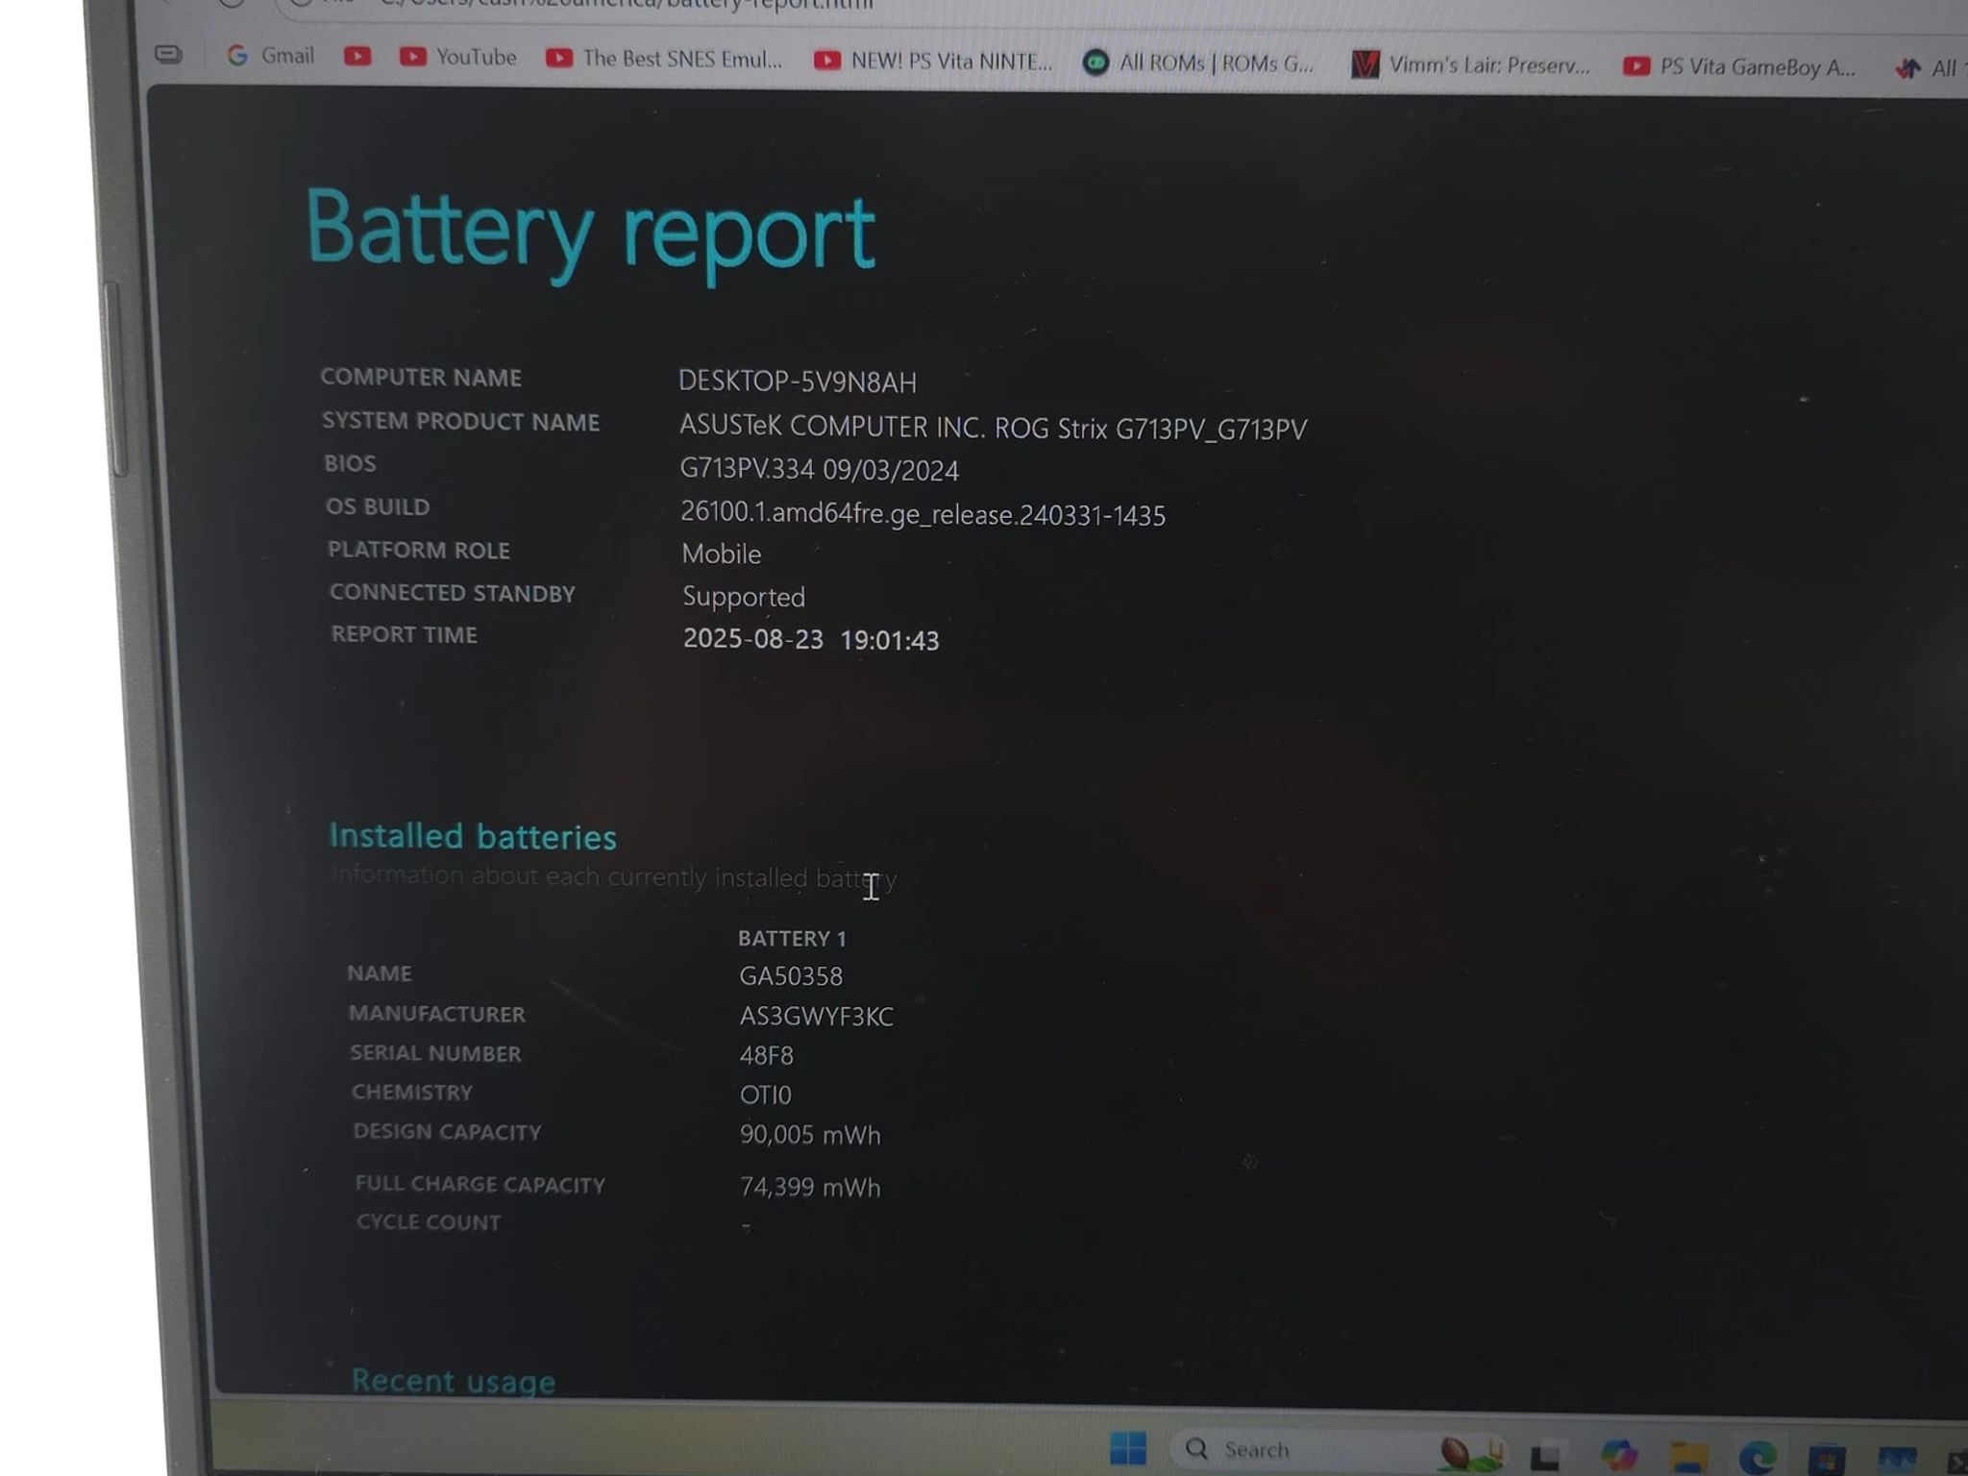
Task: Click the search magnifier icon on taskbar
Action: pyautogui.click(x=1196, y=1448)
